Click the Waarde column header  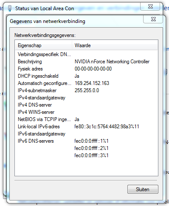pos(115,45)
